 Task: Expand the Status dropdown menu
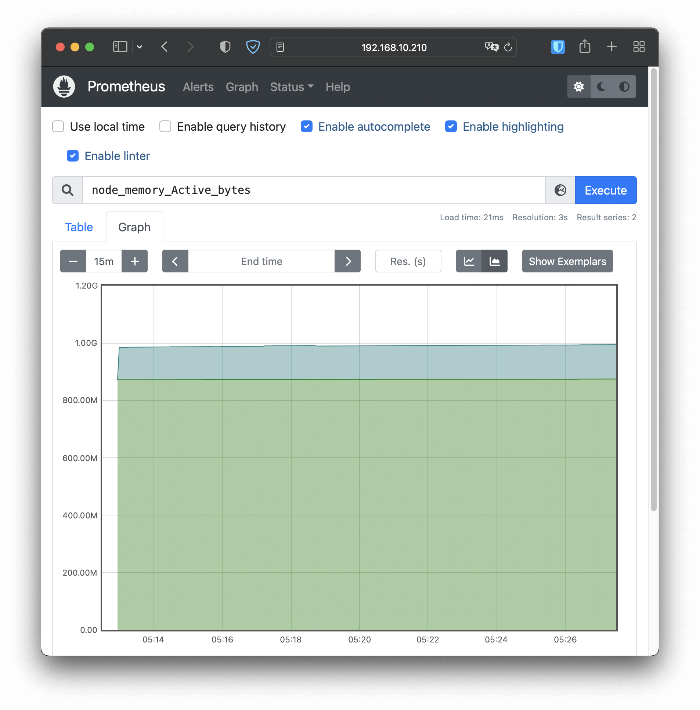tap(292, 87)
